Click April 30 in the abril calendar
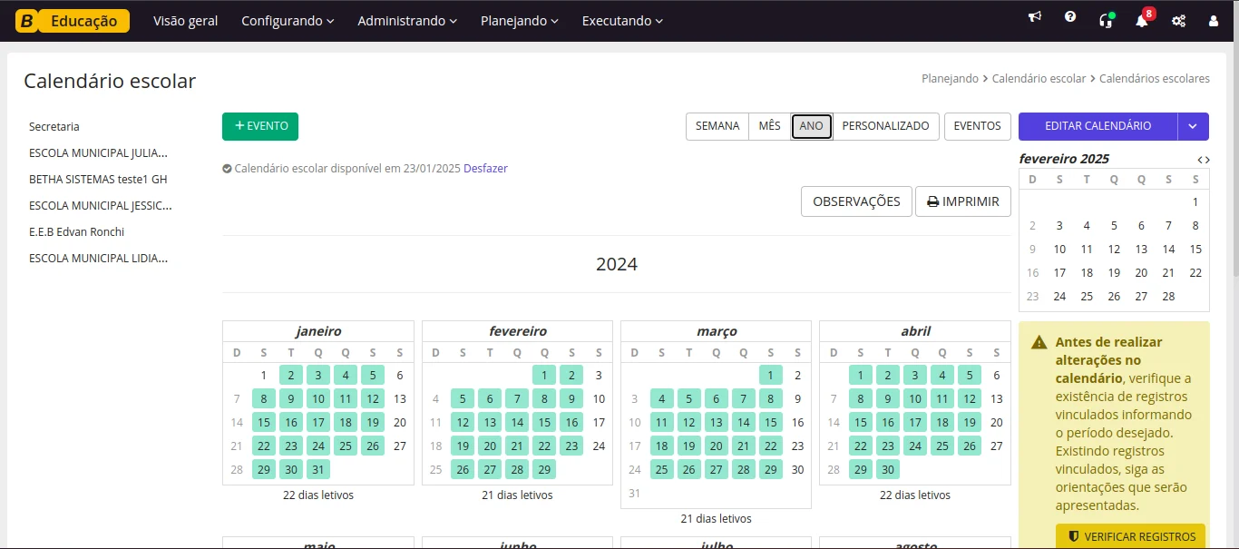The height and width of the screenshot is (549, 1239). point(888,469)
